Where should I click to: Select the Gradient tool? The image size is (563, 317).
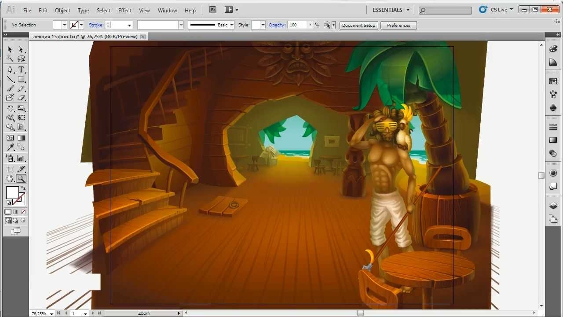click(x=21, y=138)
